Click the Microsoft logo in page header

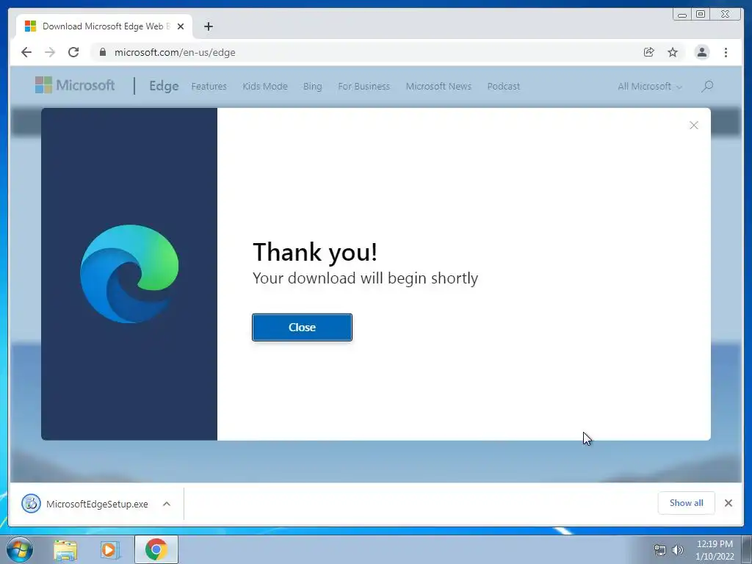[x=75, y=85]
